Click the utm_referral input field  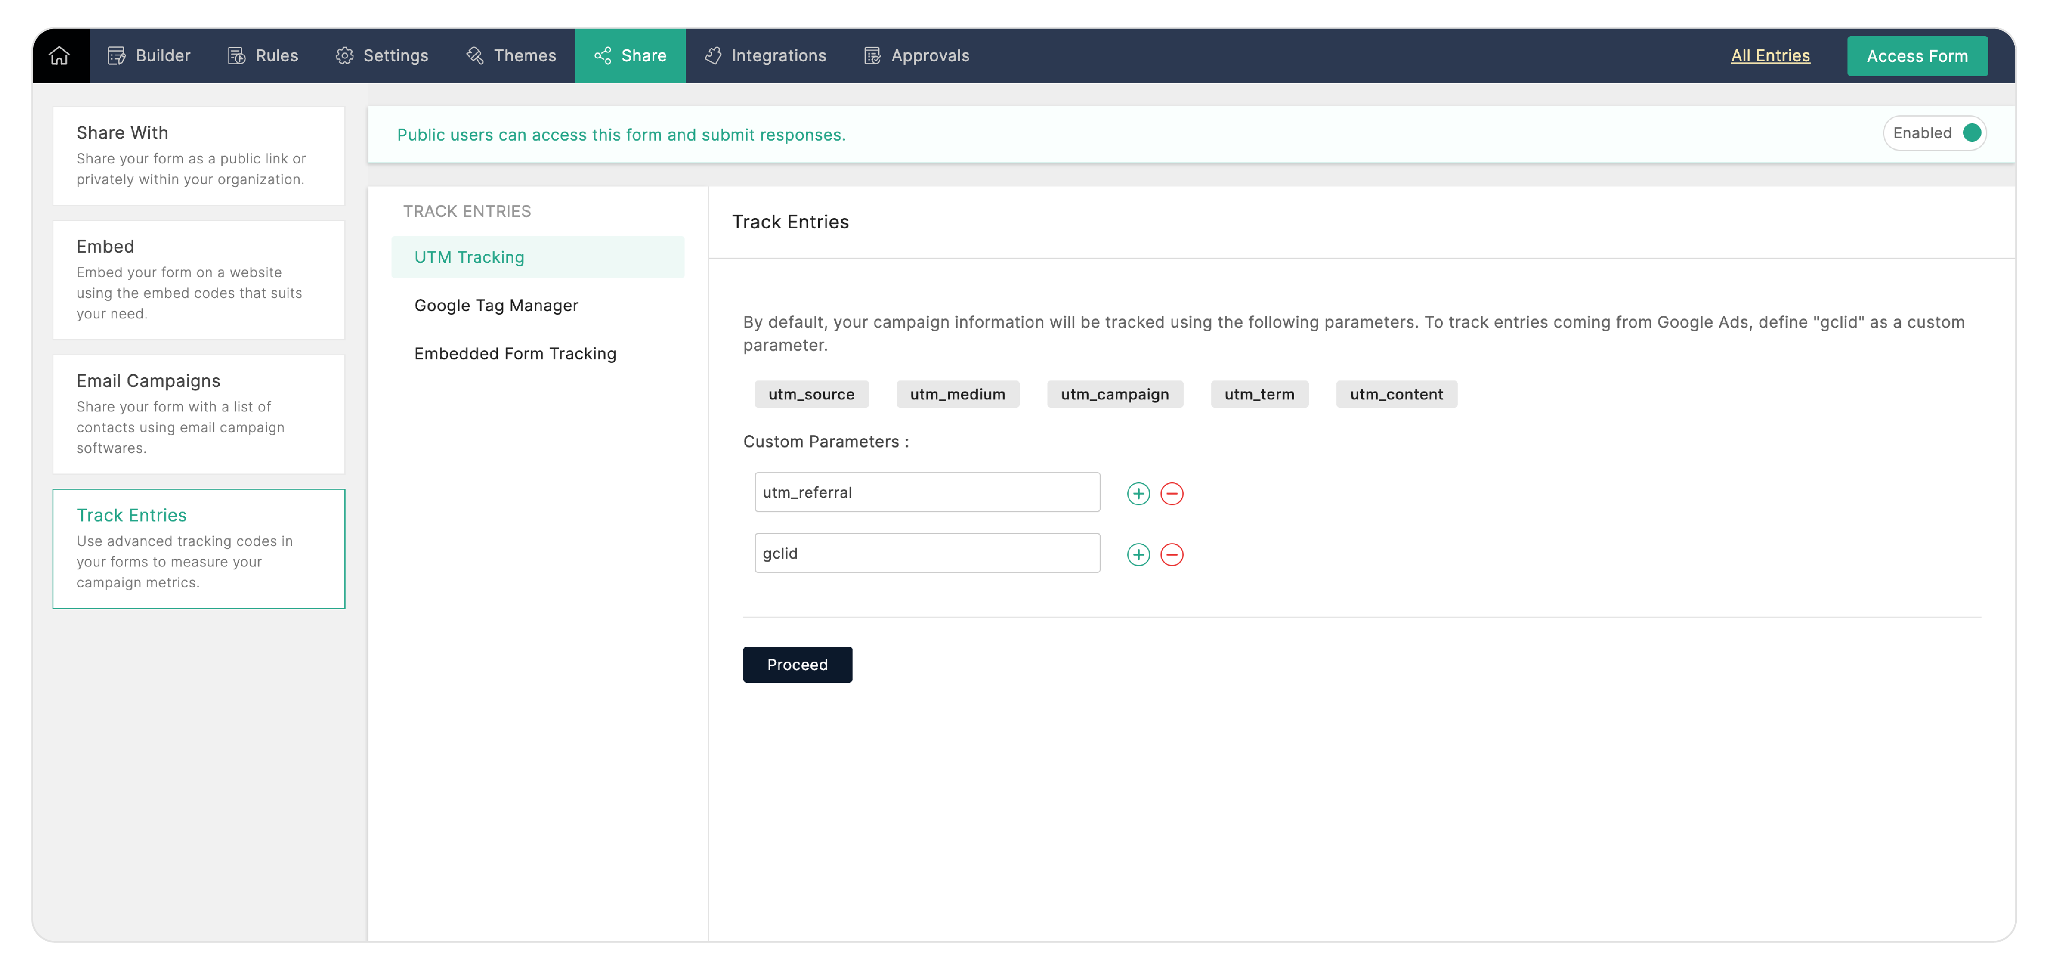pyautogui.click(x=927, y=492)
